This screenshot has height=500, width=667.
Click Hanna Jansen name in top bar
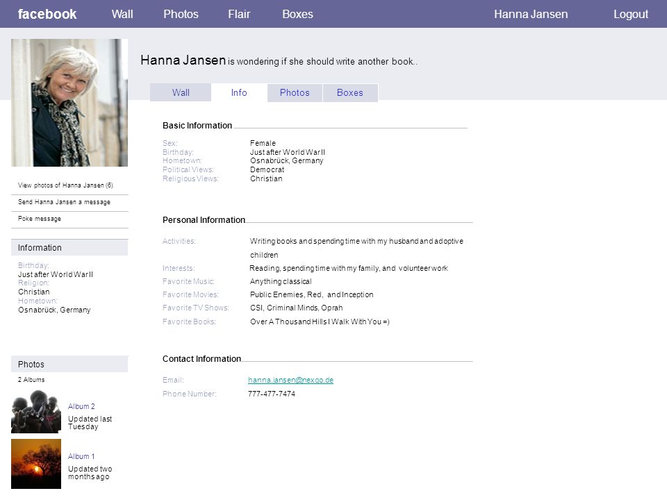[x=530, y=14]
